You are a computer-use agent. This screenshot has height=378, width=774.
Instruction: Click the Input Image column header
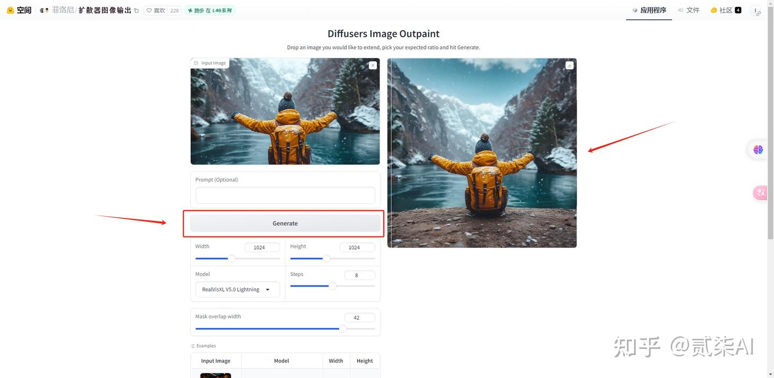pos(216,361)
